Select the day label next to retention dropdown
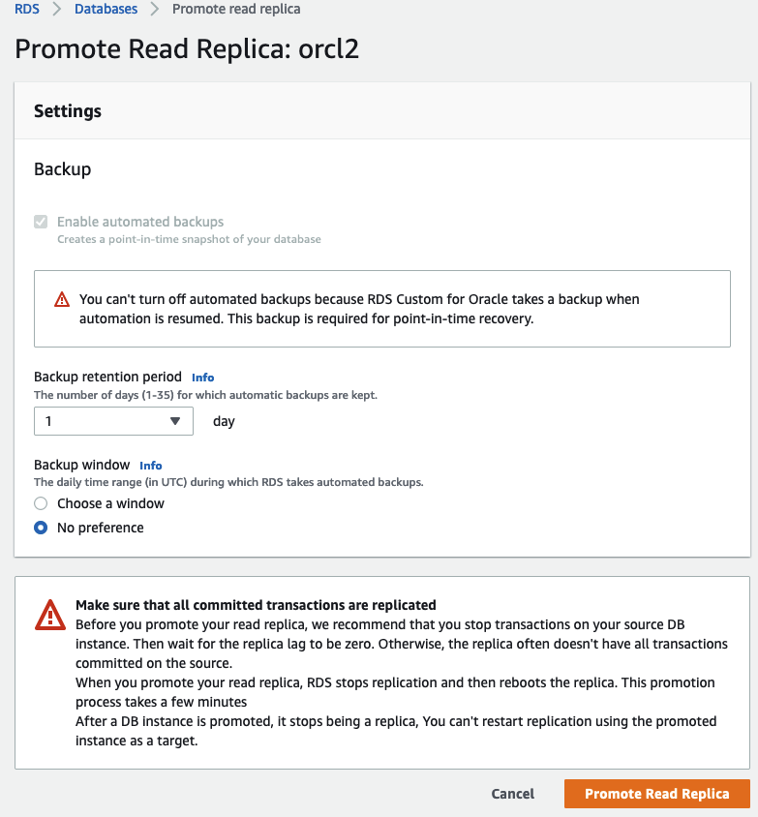This screenshot has height=817, width=758. click(223, 421)
